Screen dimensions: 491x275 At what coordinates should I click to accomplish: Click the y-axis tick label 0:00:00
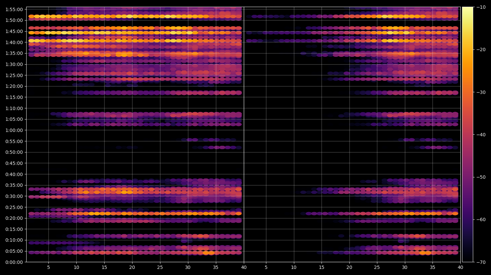[14, 262]
